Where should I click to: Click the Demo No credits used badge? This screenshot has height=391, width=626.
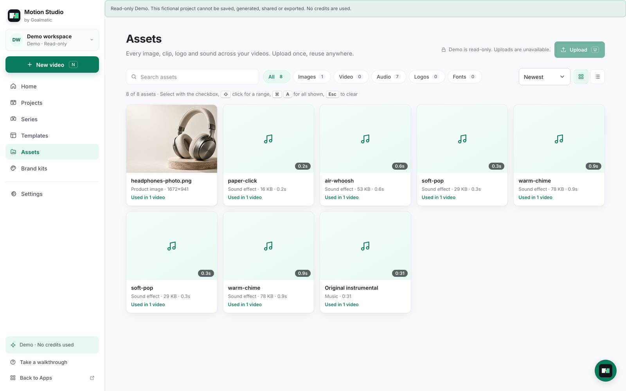point(52,345)
